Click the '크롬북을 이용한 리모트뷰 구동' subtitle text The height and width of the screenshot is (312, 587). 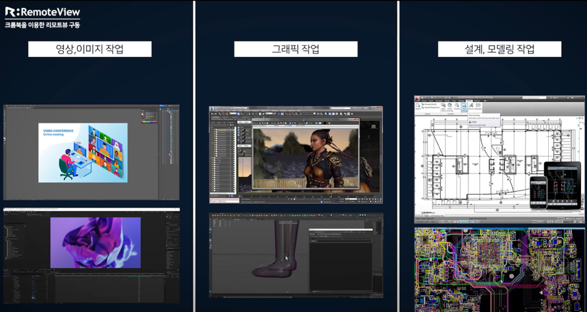43,25
